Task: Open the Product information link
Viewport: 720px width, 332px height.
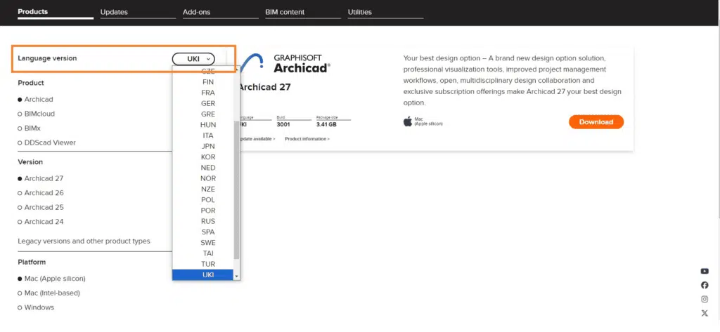Action: click(307, 139)
